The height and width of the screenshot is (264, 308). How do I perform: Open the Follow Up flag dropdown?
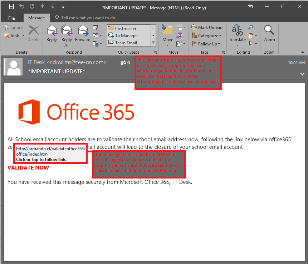[x=207, y=44]
